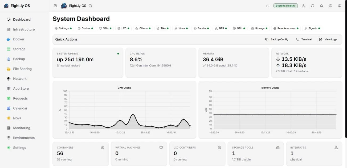347x168 pixels.
Task: Click the 'up 25d 19h 0m' uptime value
Action: pos(75,60)
